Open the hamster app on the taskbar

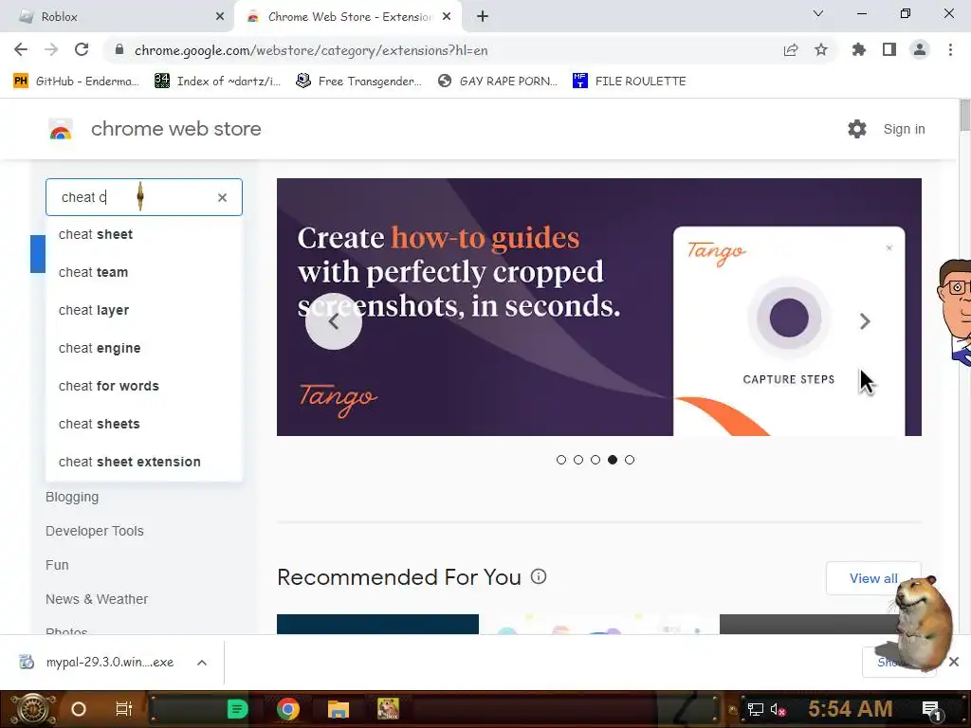[x=388, y=709]
